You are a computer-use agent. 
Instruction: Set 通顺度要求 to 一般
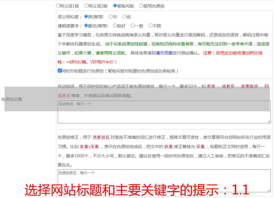pos(133,26)
